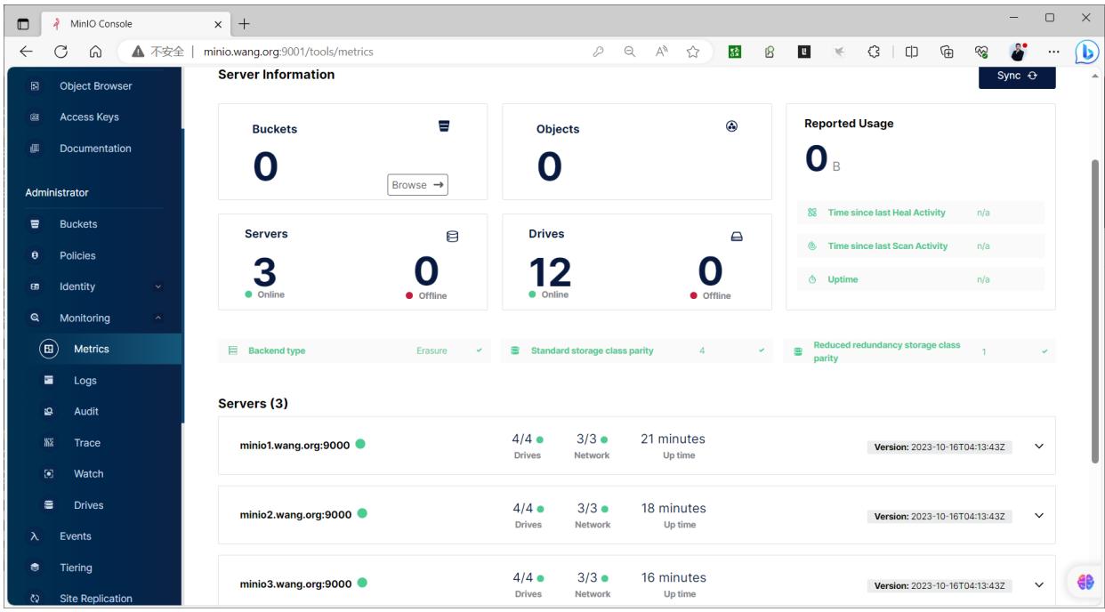Click the password key icon in address bar

(x=601, y=52)
